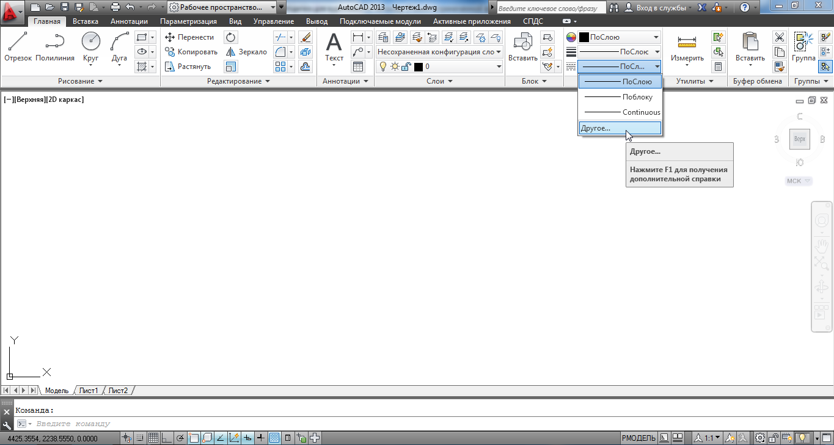Click the save icon in quick access toolbar
This screenshot has width=834, height=445.
click(x=64, y=7)
